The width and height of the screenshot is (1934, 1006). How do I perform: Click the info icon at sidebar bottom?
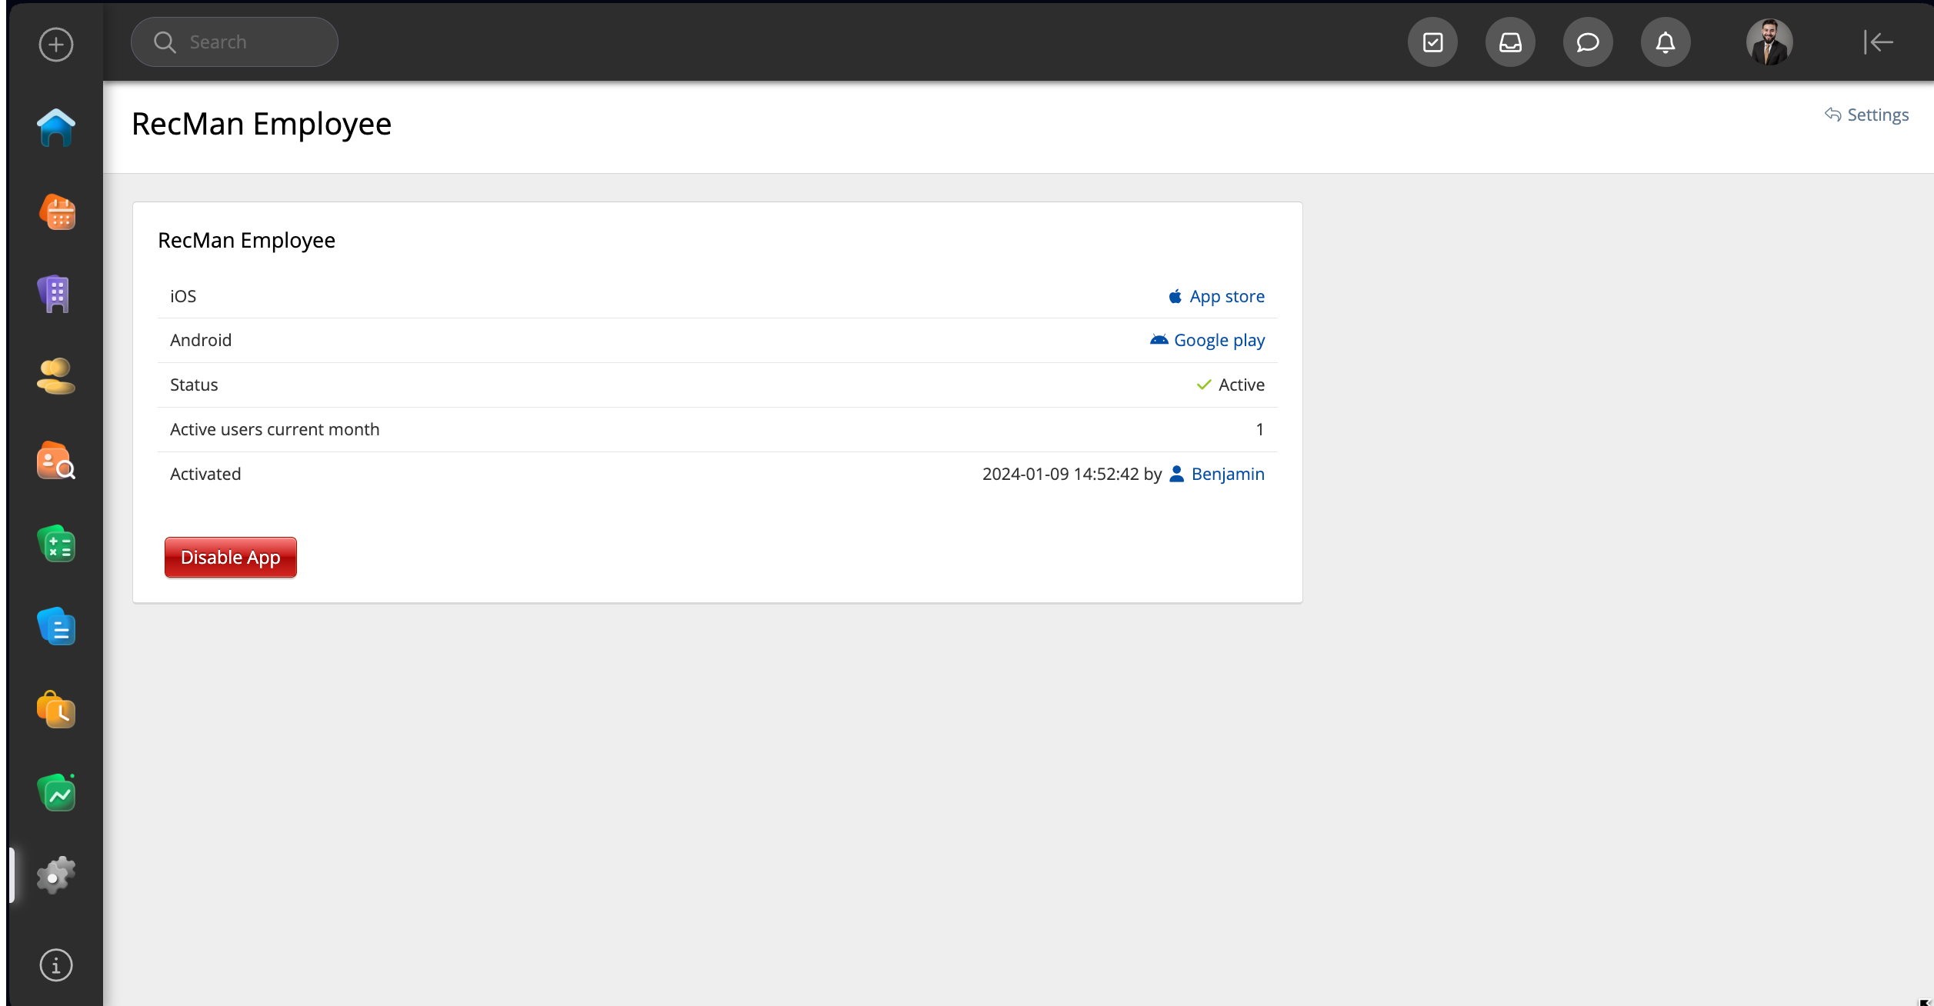(56, 965)
